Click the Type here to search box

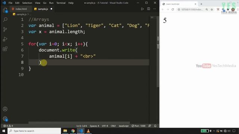tap(34, 131)
